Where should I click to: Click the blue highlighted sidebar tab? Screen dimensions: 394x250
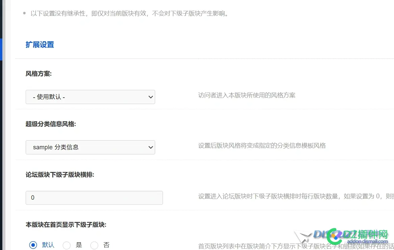pos(1,49)
